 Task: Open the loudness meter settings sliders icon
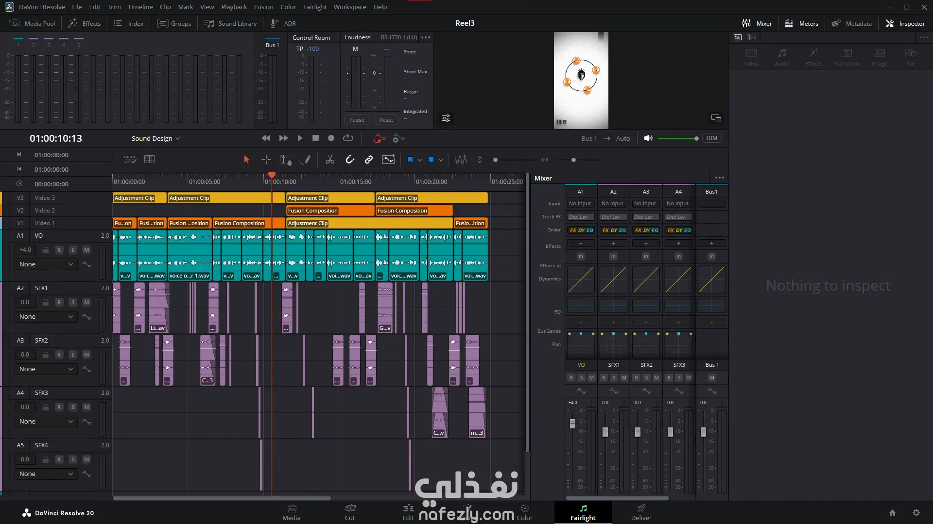(x=446, y=118)
